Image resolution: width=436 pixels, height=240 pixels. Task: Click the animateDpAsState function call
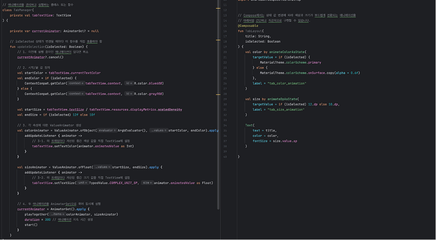[x=282, y=99]
